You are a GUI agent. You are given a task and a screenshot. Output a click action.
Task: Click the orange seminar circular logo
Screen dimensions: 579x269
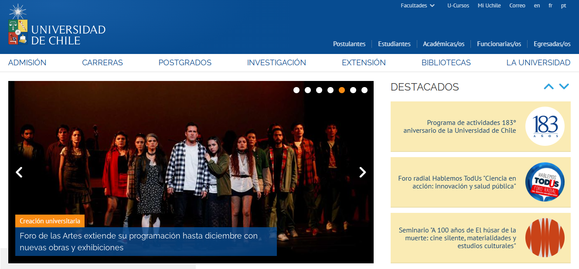click(545, 238)
